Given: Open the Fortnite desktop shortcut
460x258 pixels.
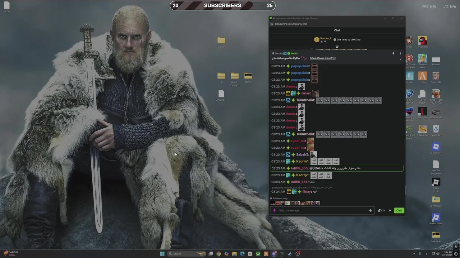Looking at the screenshot, I should [x=409, y=77].
